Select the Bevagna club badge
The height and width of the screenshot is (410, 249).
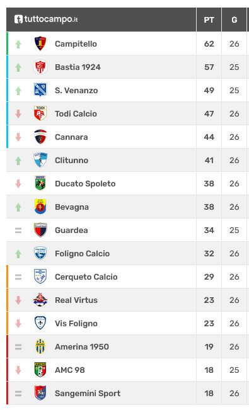click(x=40, y=207)
